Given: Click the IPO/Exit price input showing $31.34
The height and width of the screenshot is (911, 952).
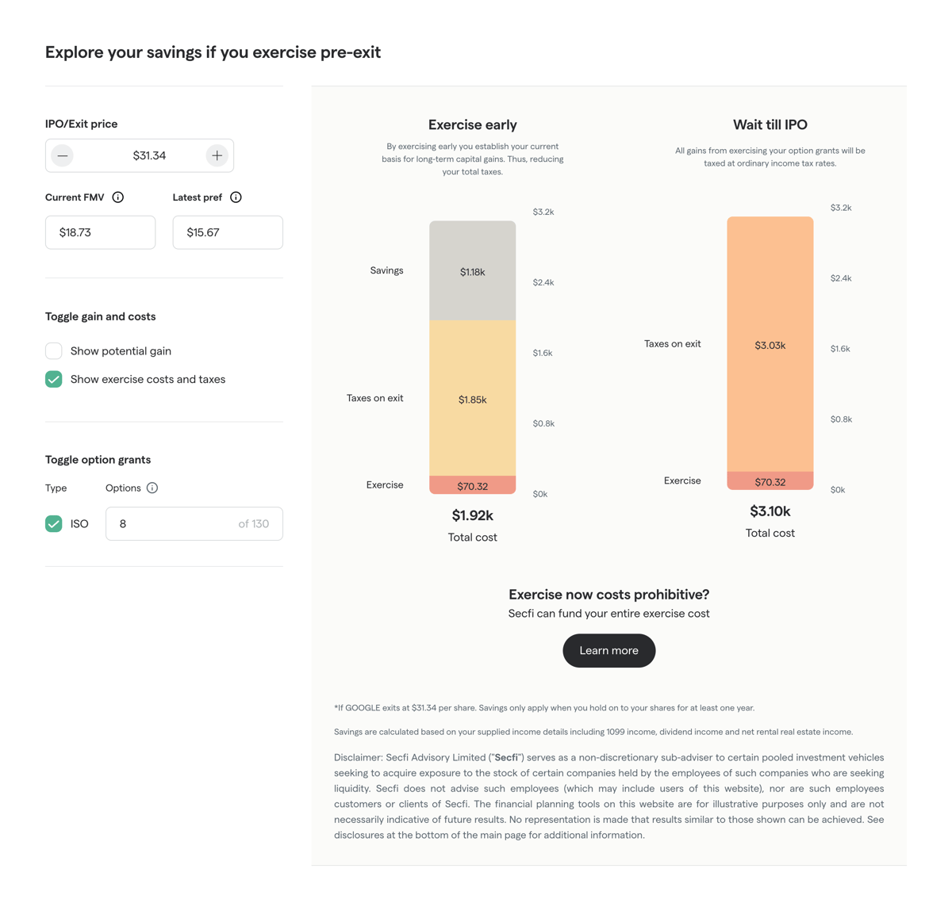Looking at the screenshot, I should coord(149,155).
